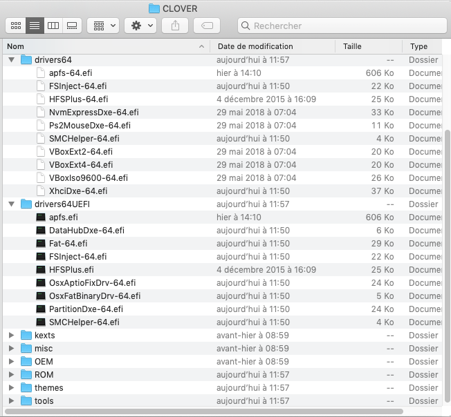This screenshot has width=451, height=417.
Task: Expand the tools folder
Action: [x=12, y=401]
